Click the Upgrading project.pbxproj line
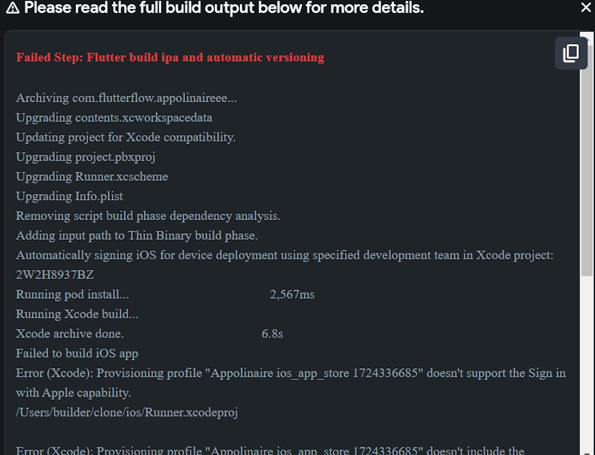 point(86,157)
